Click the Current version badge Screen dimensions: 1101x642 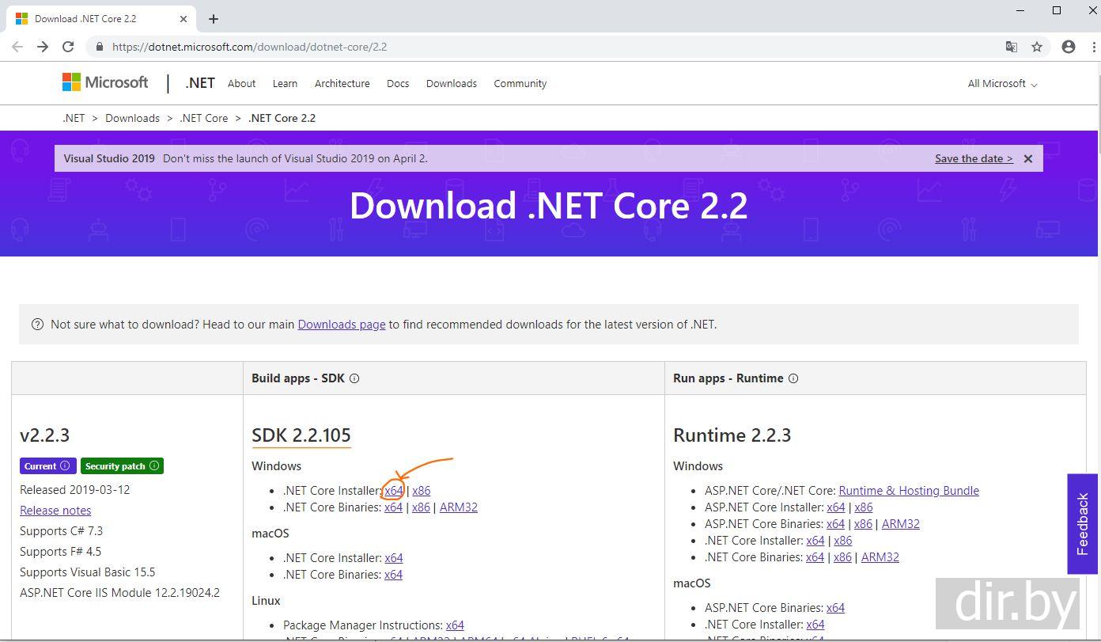click(x=47, y=465)
